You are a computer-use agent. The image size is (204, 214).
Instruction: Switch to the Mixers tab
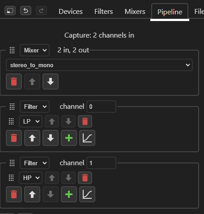(x=135, y=12)
